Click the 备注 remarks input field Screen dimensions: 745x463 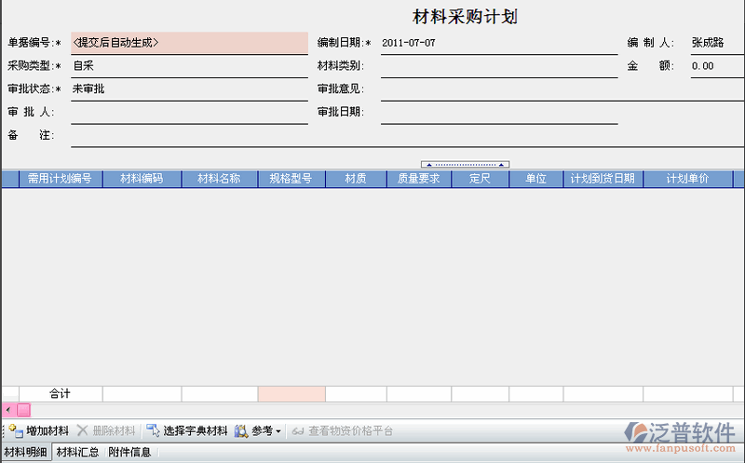[408, 135]
